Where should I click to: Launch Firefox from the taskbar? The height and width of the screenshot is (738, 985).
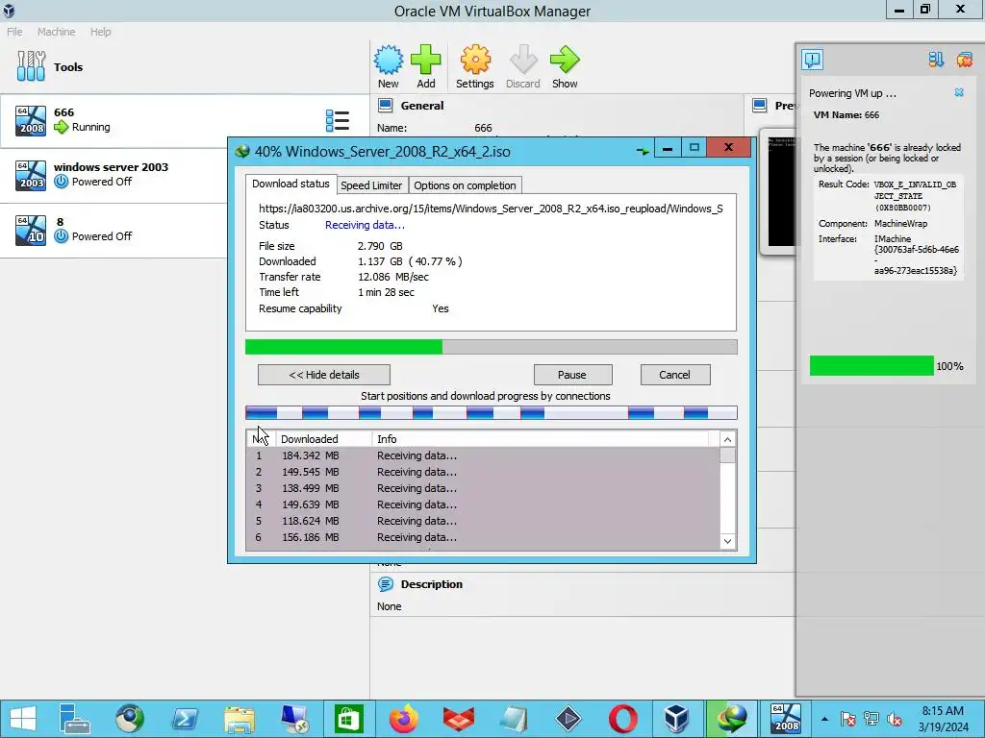pos(403,719)
